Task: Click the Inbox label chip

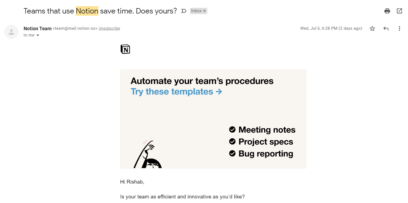Action: point(196,11)
